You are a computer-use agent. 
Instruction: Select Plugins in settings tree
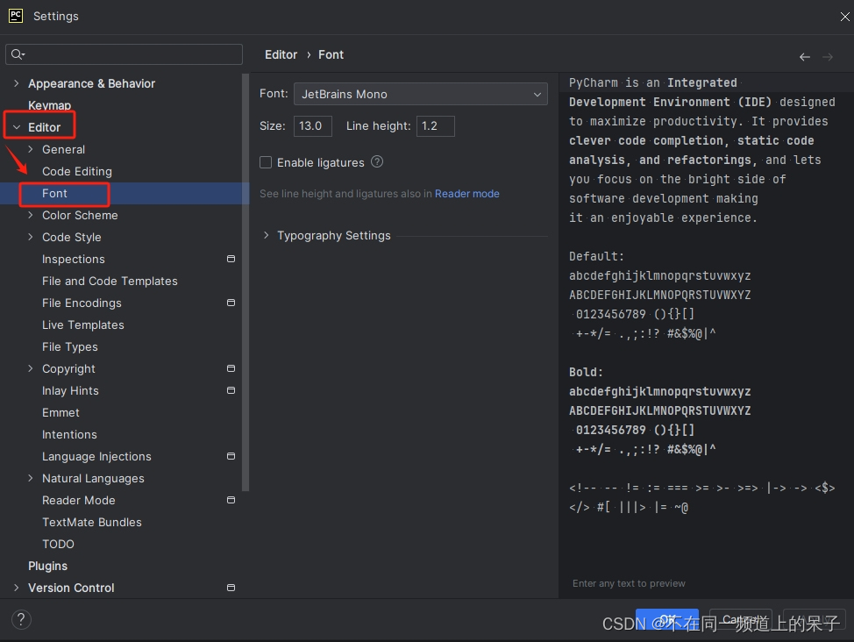[47, 566]
